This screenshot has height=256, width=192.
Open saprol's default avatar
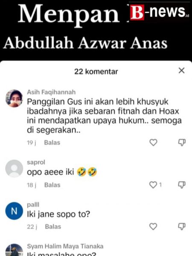tap(14, 169)
